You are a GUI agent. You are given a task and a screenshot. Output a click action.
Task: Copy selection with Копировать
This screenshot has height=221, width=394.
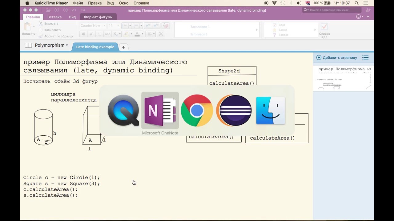tap(50, 30)
